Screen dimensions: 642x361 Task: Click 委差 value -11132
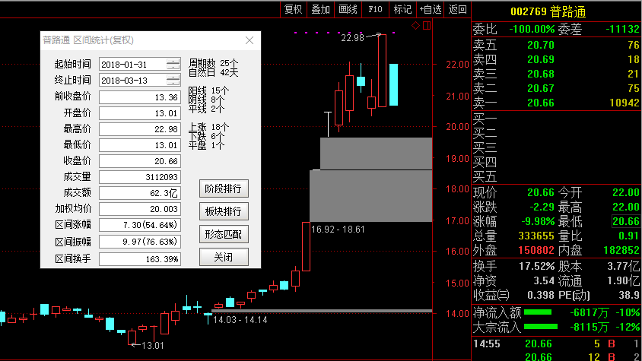tap(622, 29)
